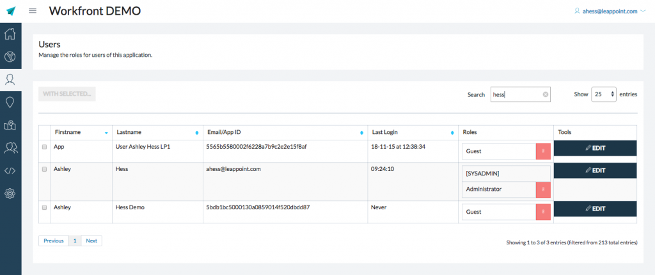The image size is (655, 275).
Task: Toggle the hamburger menu icon
Action: pyautogui.click(x=33, y=11)
